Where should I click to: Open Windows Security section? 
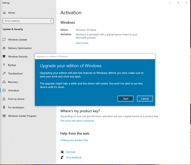(18, 57)
